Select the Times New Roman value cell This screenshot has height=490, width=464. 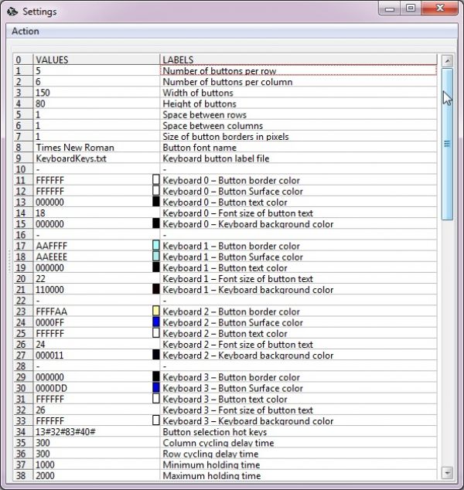coord(97,148)
